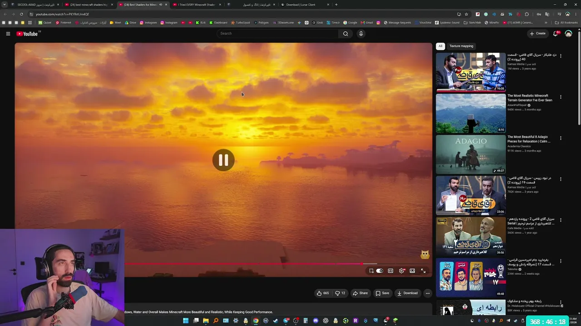This screenshot has width=581, height=326.
Task: Open the TurboSquid bookmark
Action: click(241, 23)
